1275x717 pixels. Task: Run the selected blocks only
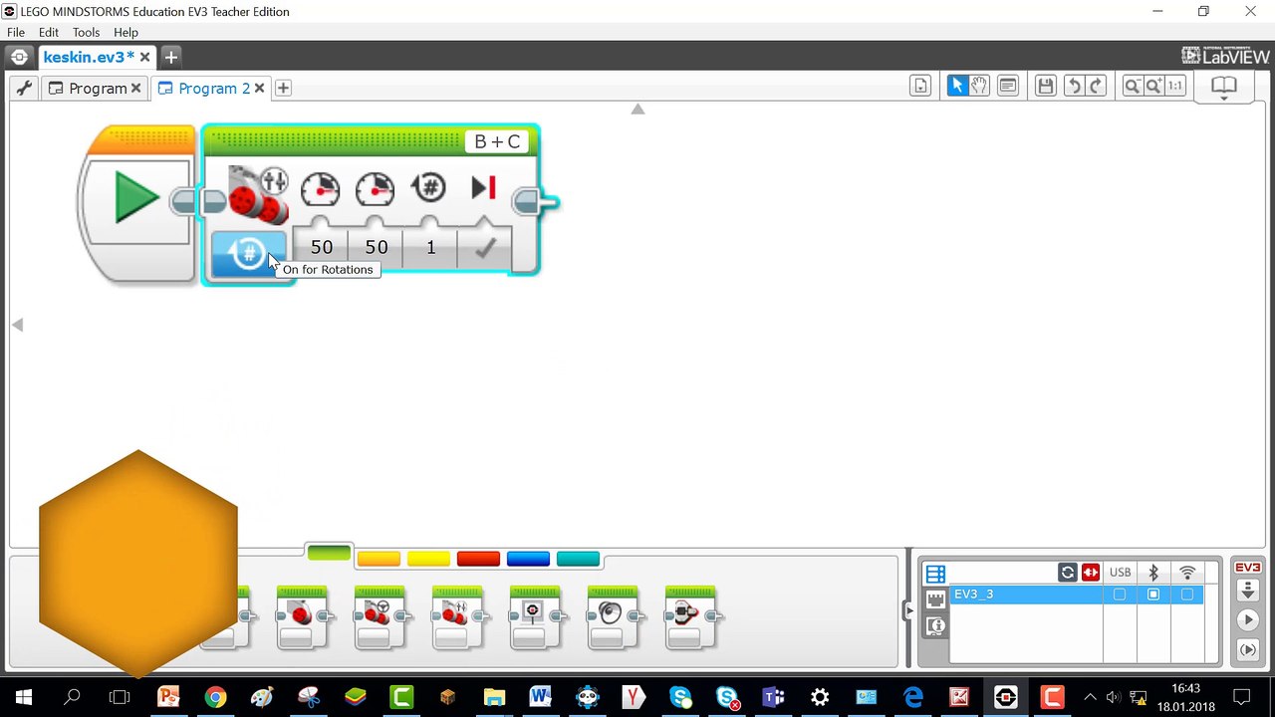(1247, 650)
